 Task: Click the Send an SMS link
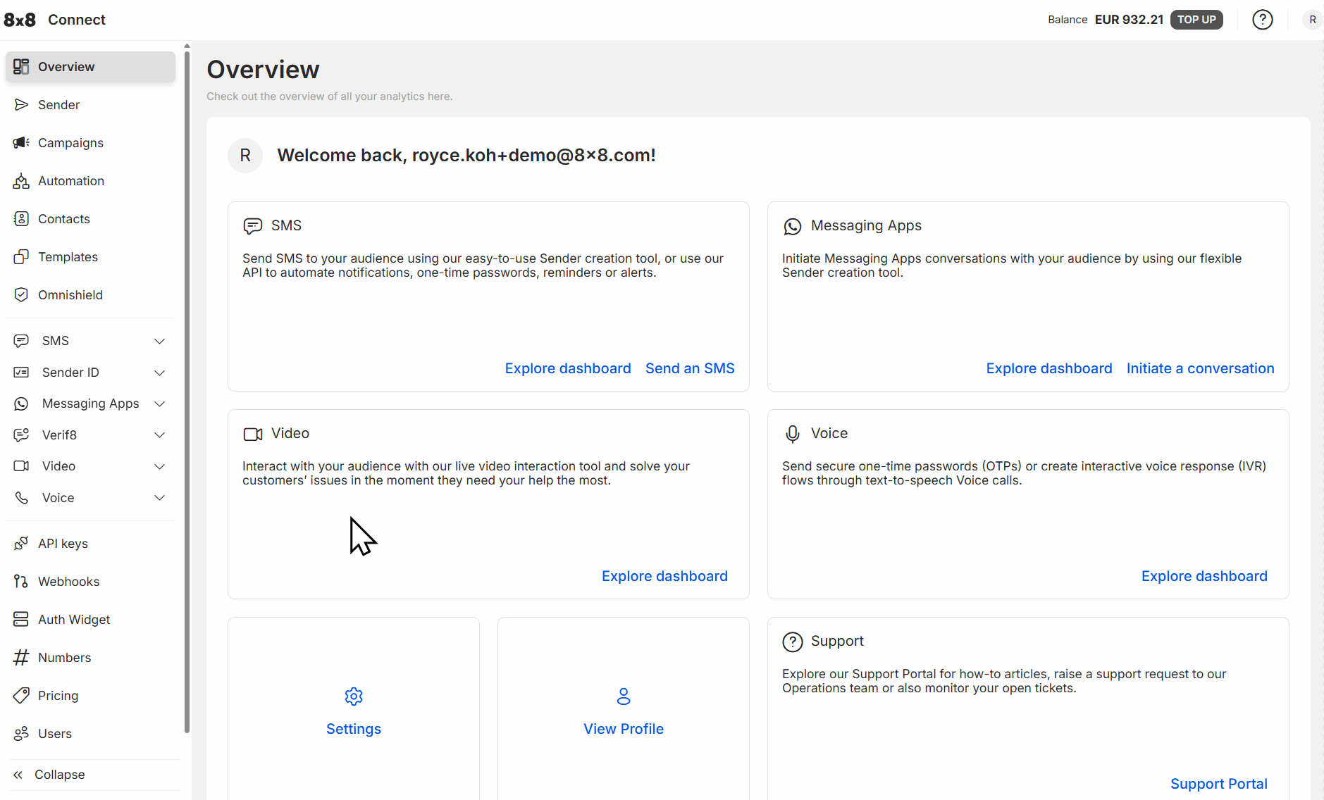(x=689, y=368)
